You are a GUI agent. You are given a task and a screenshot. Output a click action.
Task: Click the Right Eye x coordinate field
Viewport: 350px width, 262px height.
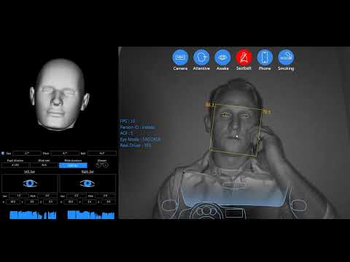[71, 202]
